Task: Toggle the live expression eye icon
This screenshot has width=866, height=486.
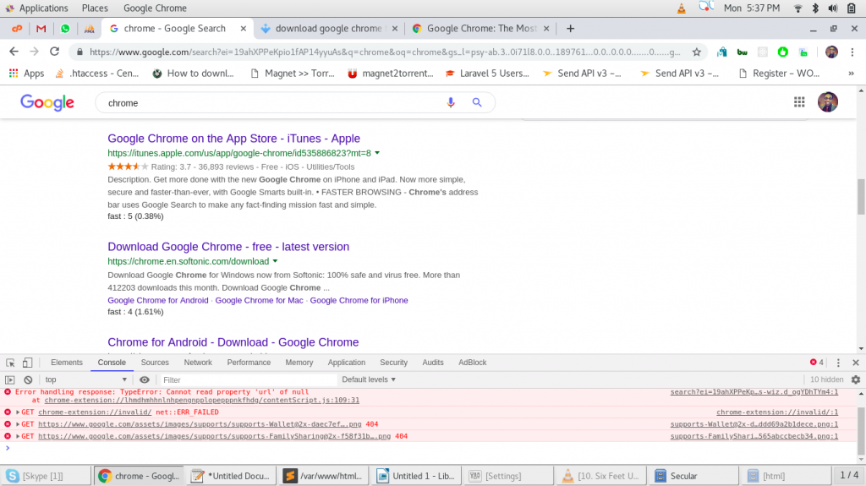Action: pos(145,380)
